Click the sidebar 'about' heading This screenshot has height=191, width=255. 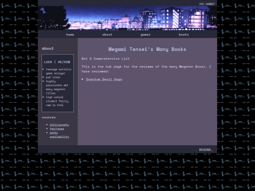48,49
